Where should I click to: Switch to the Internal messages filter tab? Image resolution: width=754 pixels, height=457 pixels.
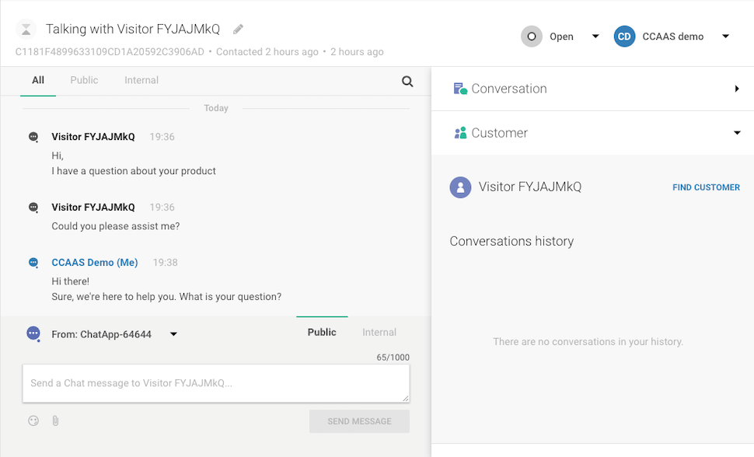(x=141, y=80)
